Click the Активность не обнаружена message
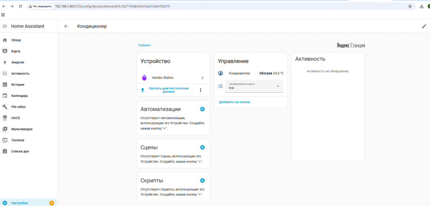The height and width of the screenshot is (206, 430). (x=328, y=71)
